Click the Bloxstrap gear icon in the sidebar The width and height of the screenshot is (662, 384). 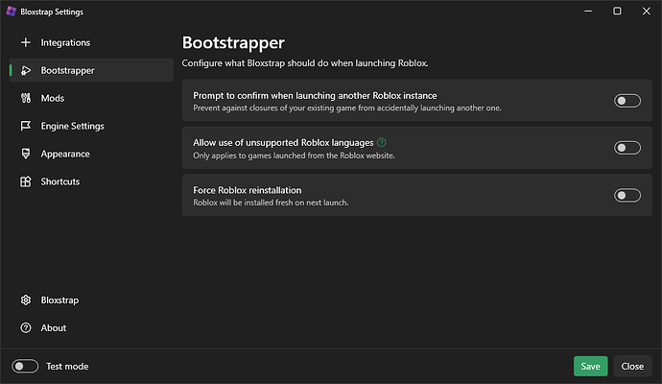coord(26,300)
